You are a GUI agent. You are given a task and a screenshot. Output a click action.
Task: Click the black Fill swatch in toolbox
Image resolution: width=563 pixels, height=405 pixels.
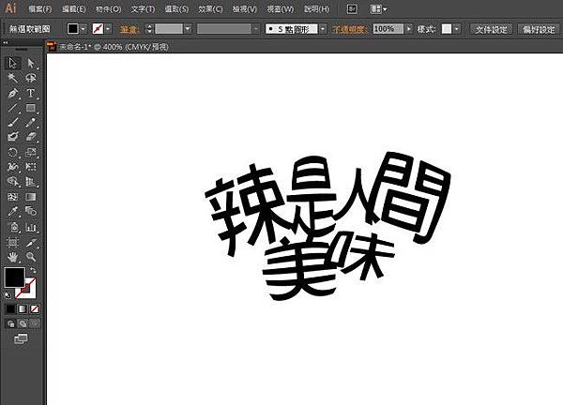tap(15, 277)
